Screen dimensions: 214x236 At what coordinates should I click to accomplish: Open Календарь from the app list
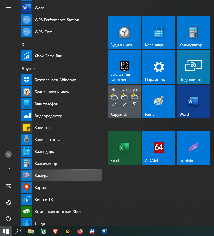[61, 151]
